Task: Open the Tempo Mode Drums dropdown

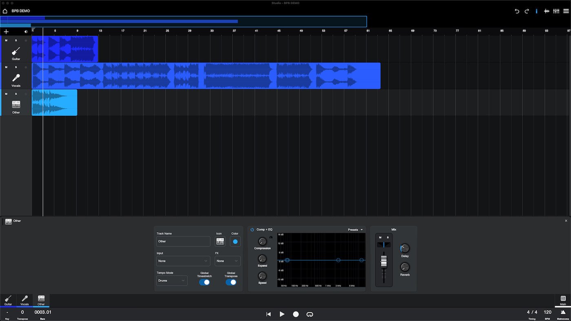Action: tap(172, 280)
